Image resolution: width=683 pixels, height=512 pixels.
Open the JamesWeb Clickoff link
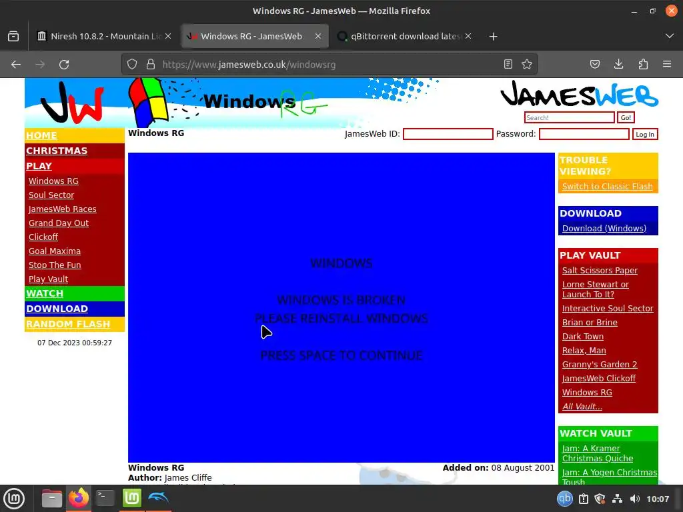point(599,379)
